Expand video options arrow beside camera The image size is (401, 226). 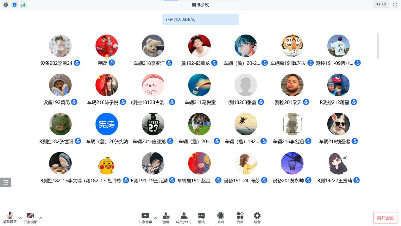click(x=41, y=218)
